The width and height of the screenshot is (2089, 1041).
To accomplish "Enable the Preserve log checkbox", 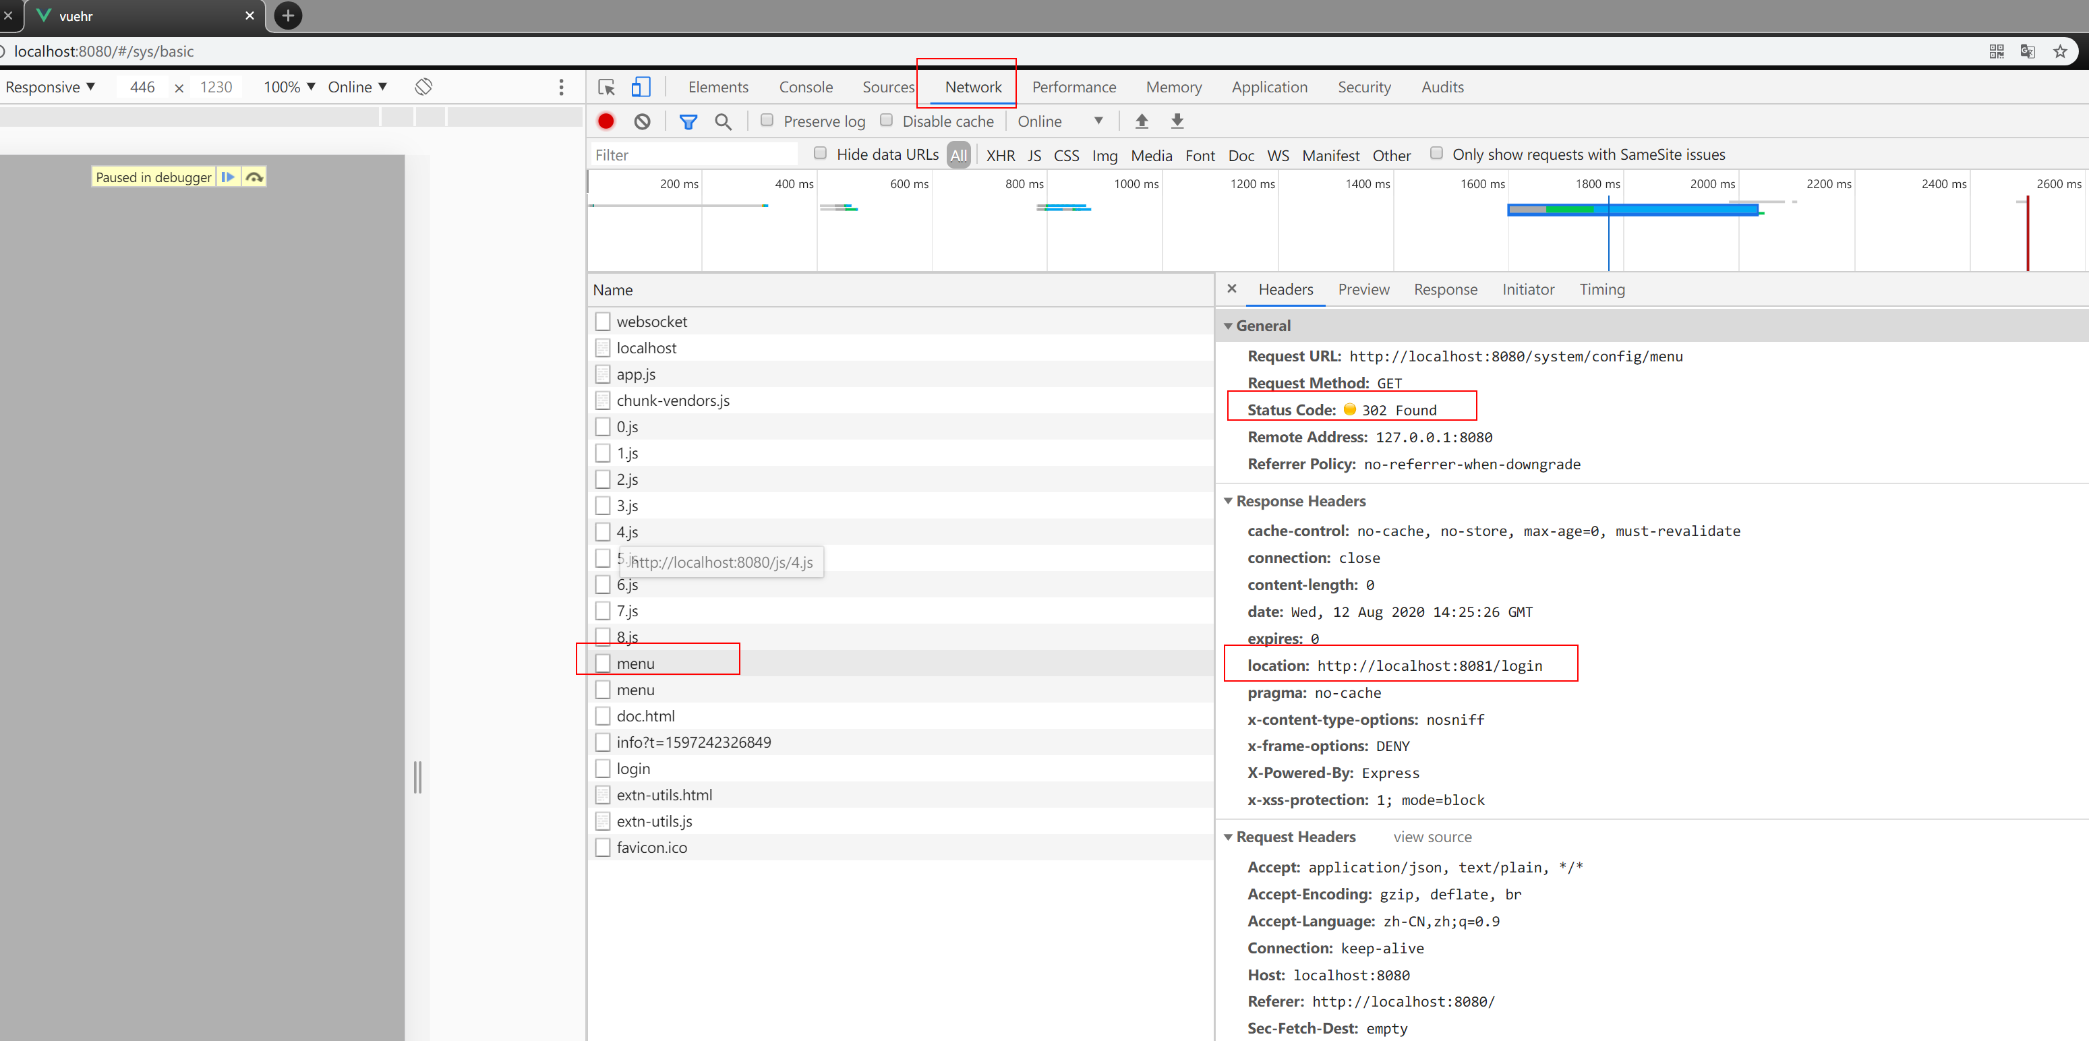I will 766,121.
